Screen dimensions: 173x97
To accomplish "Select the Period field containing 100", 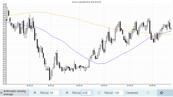I will coord(118,93).
